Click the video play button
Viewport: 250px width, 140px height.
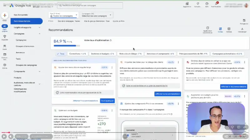tap(4, 137)
